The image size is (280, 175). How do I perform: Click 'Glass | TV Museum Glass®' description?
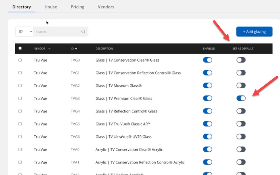pyautogui.click(x=118, y=86)
